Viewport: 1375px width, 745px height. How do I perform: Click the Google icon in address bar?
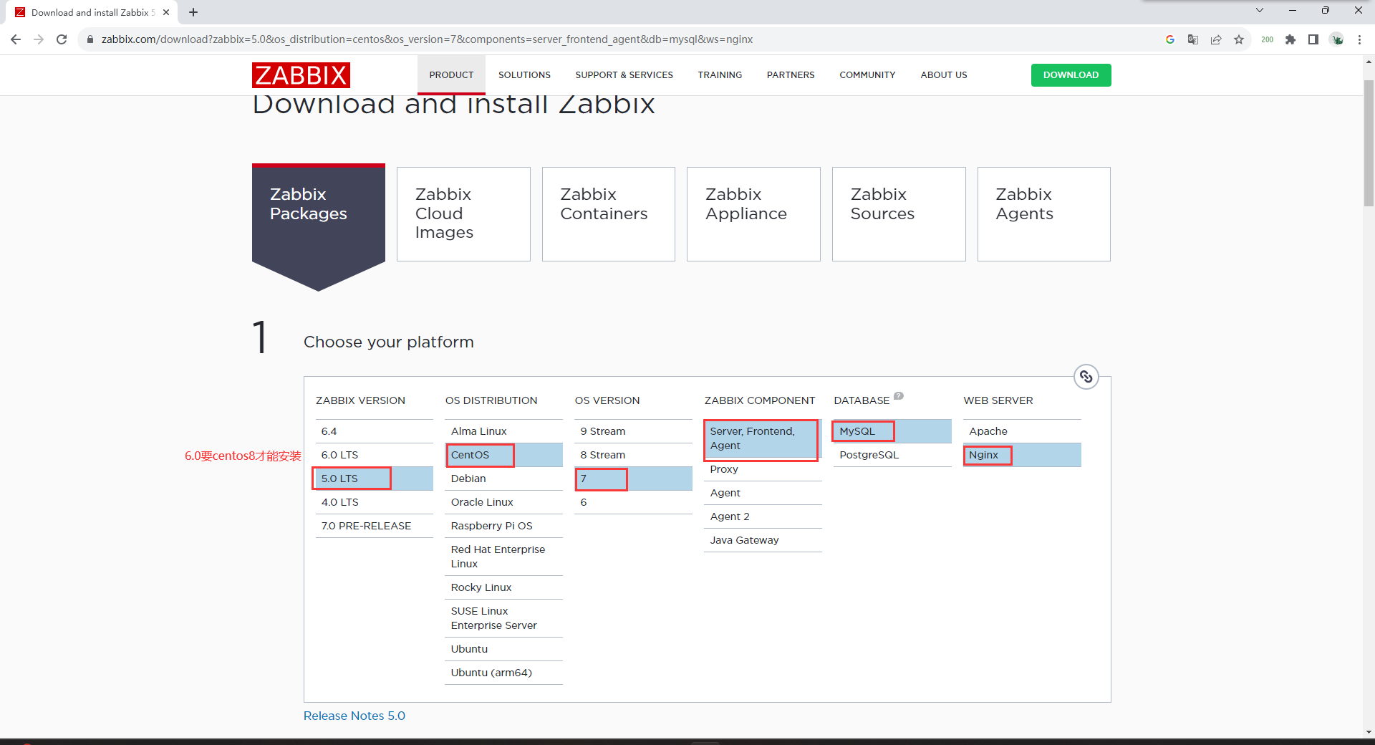pos(1170,39)
